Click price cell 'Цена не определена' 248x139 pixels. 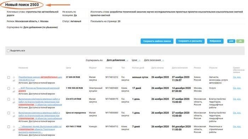coord(76,113)
